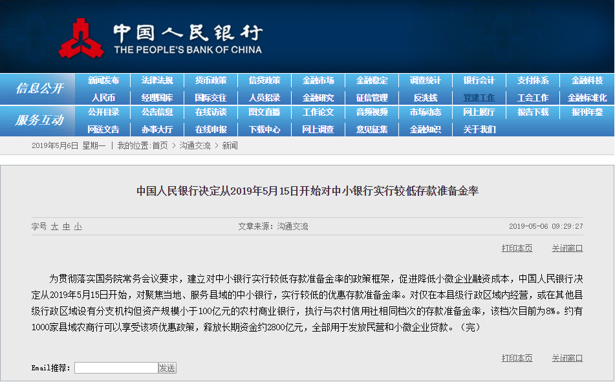Image resolution: width=615 pixels, height=382 pixels.
Task: Open 工作论文 link
Action: (318, 112)
